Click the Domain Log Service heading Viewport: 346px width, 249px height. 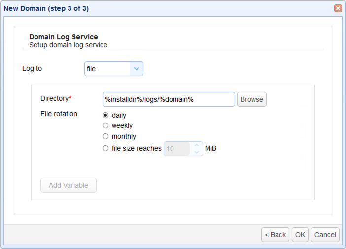click(x=64, y=37)
